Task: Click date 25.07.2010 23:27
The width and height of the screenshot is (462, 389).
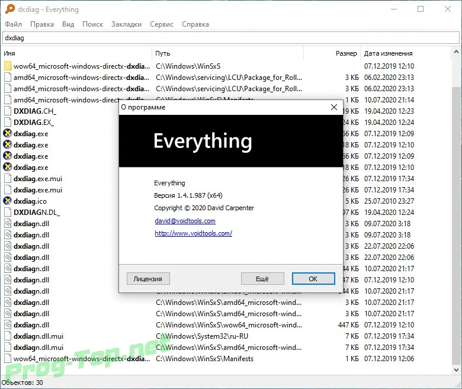Action: click(x=389, y=201)
